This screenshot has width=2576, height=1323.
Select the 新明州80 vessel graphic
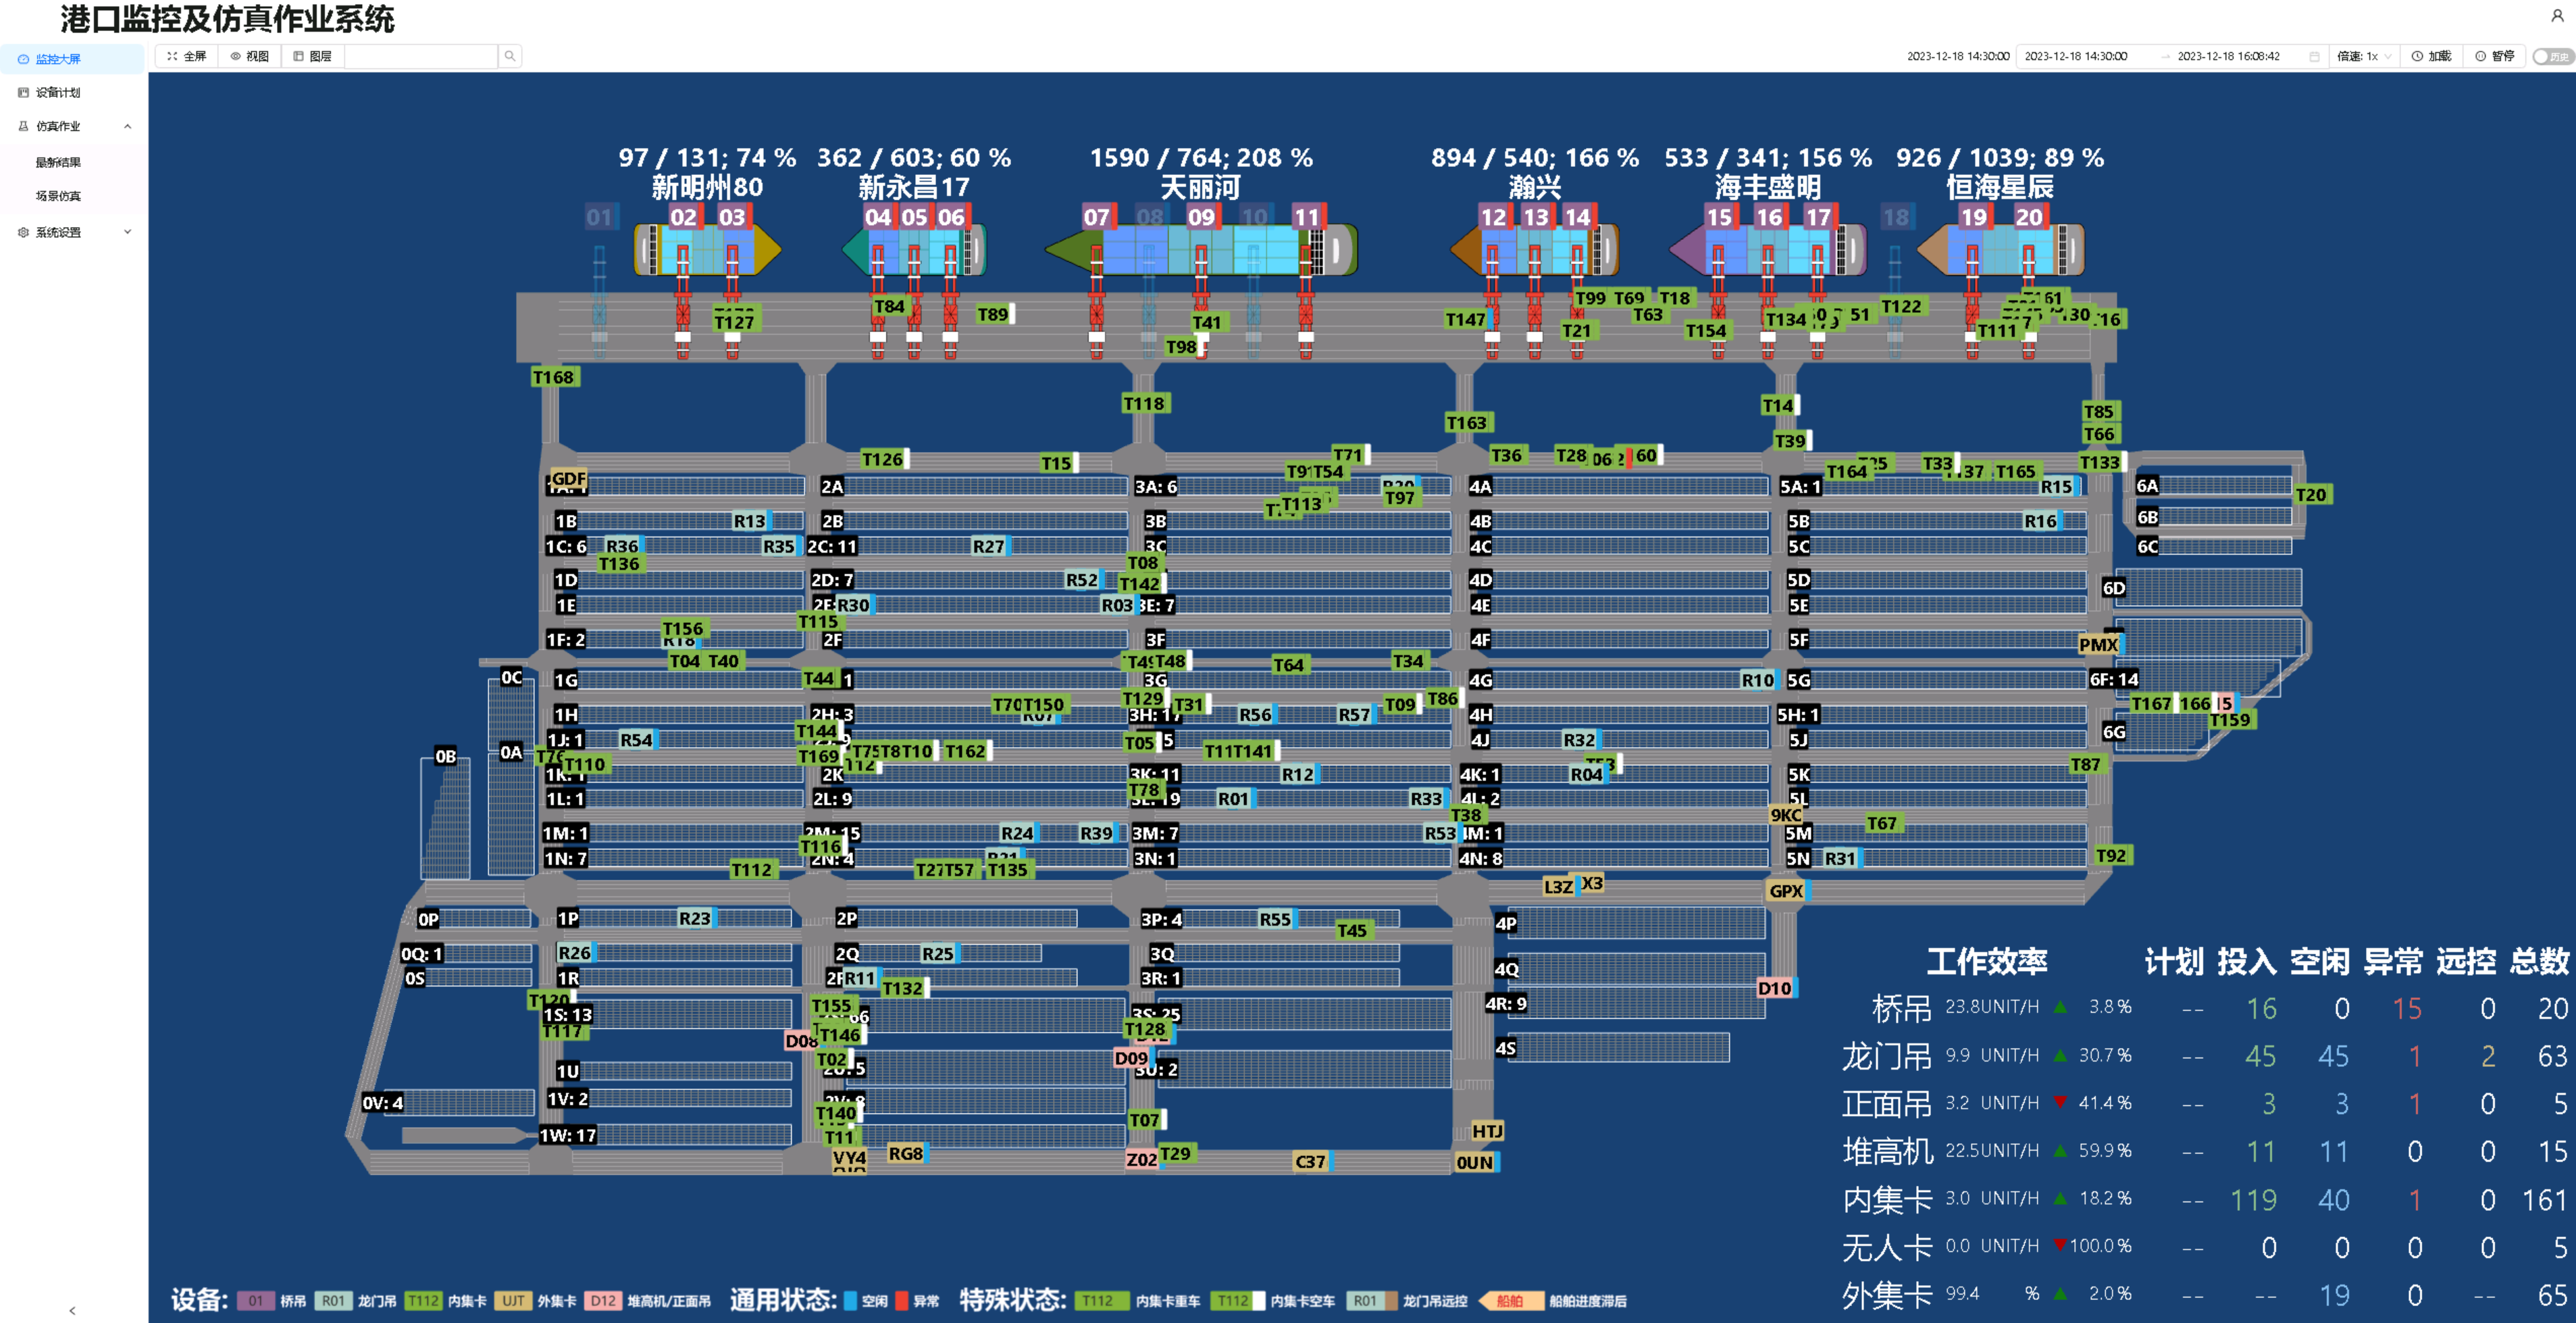tap(708, 249)
